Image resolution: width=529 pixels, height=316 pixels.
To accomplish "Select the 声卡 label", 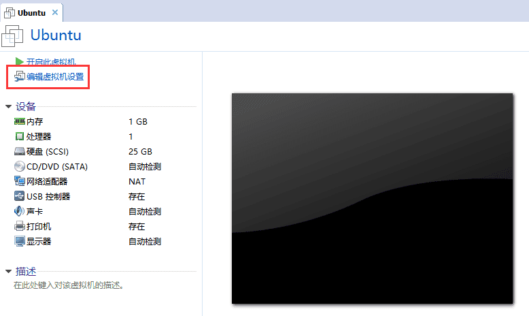I will click(35, 211).
